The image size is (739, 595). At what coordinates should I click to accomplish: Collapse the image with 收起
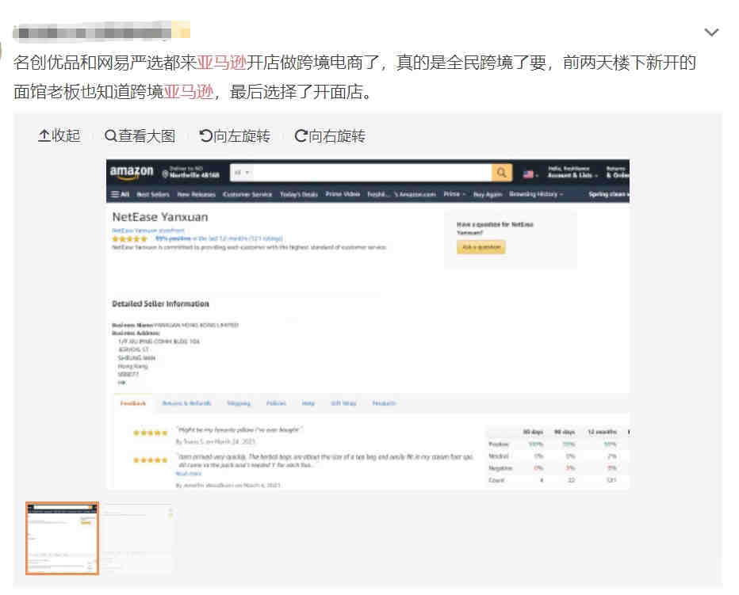click(x=59, y=136)
